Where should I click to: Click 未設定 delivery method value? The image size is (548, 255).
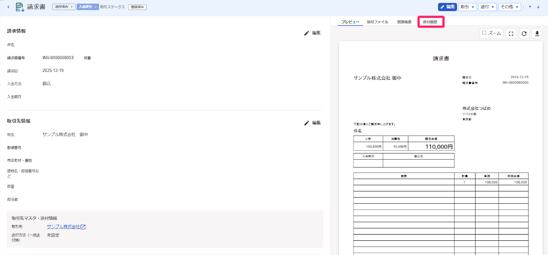tap(53, 235)
